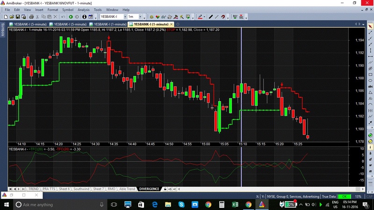Click the New document icon
Screen dimensions: 374x210
tap(6, 17)
